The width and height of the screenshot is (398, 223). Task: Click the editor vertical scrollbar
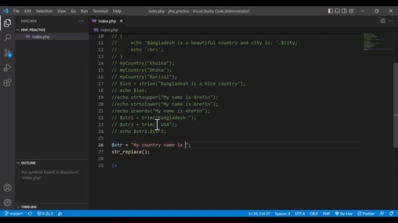pyautogui.click(x=396, y=105)
